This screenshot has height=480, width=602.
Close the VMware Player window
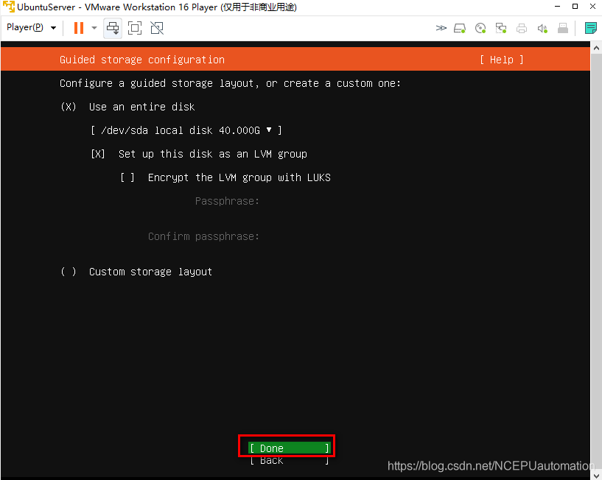[592, 7]
